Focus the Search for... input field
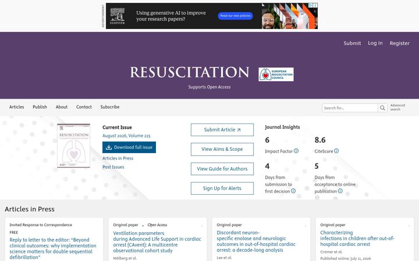The height and width of the screenshot is (261, 419). tap(350, 108)
